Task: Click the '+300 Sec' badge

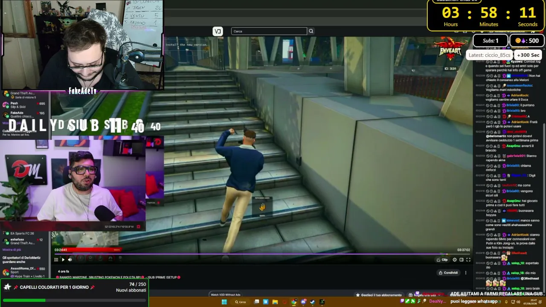Action: (528, 55)
